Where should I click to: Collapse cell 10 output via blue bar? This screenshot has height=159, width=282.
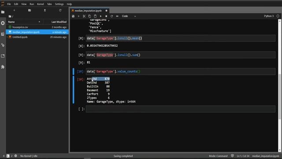tap(74, 90)
